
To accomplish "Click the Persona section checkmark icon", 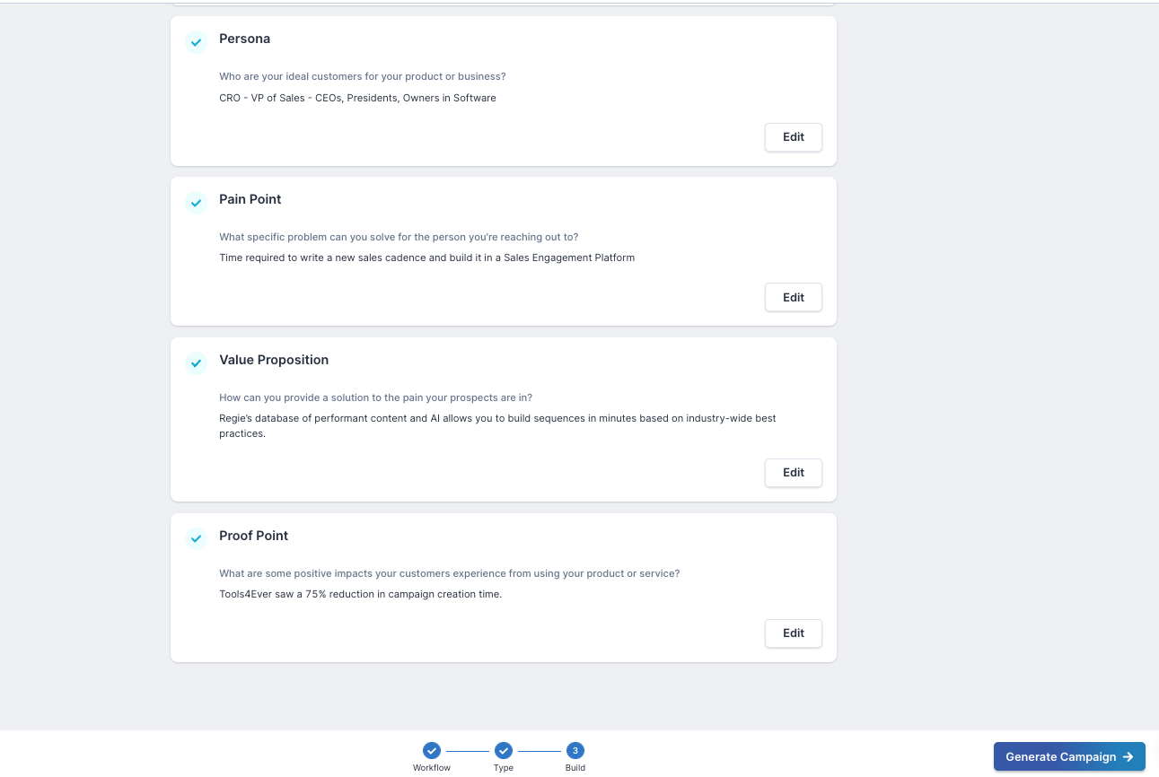I will (196, 42).
